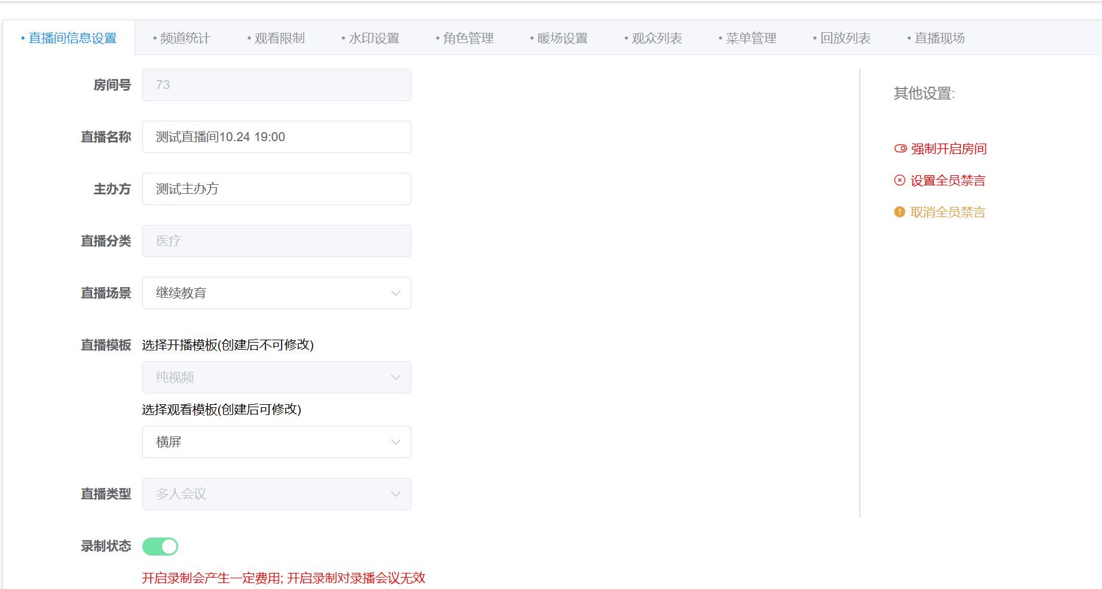This screenshot has height=589, width=1102.
Task: Click the circled X icon beside 设置全员禁言
Action: [900, 180]
